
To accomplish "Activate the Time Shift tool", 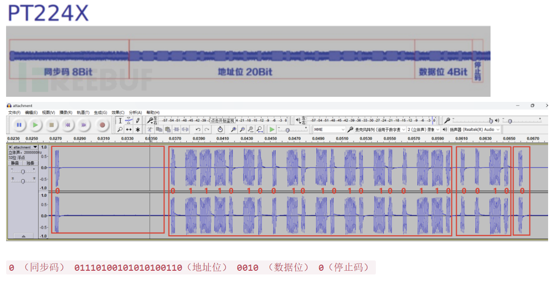I will click(x=129, y=130).
